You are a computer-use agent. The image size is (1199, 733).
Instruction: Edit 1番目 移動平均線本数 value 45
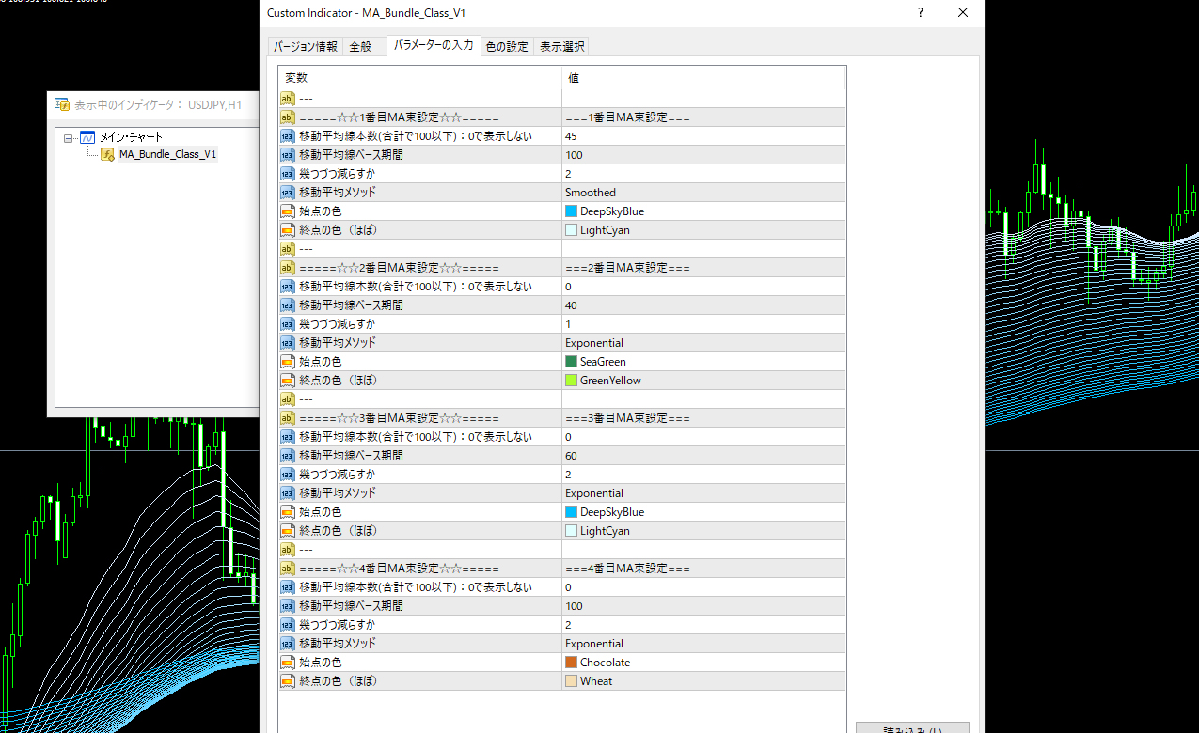click(x=703, y=136)
